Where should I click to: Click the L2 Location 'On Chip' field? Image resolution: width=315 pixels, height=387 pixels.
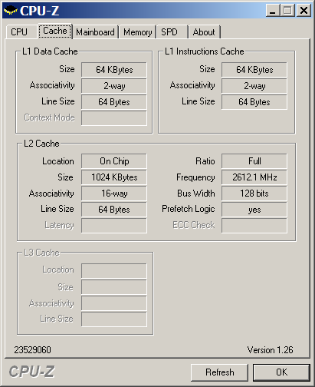(x=114, y=161)
